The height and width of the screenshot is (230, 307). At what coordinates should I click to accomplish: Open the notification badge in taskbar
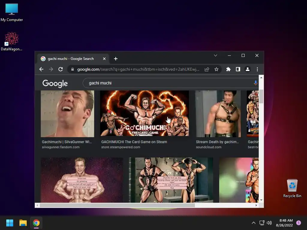299,223
